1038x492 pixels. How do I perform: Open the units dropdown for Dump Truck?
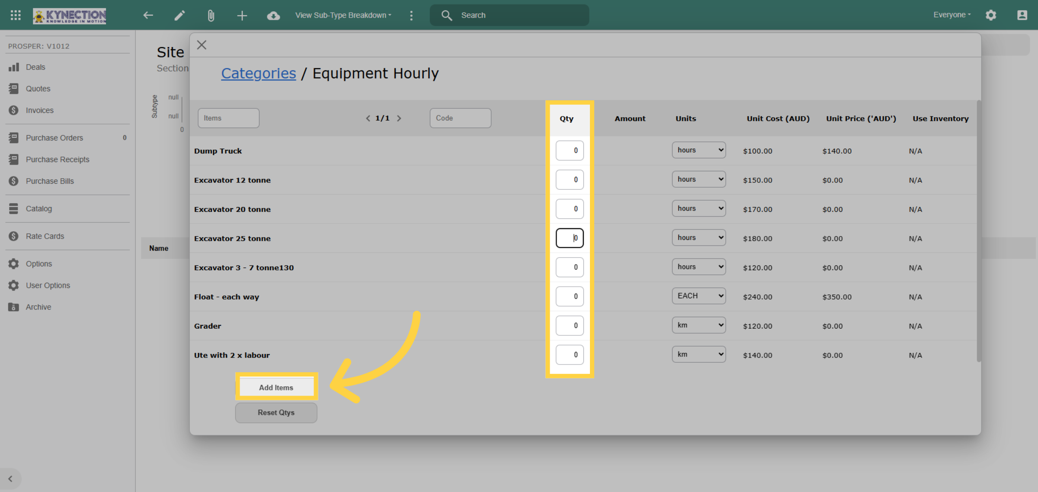click(698, 150)
